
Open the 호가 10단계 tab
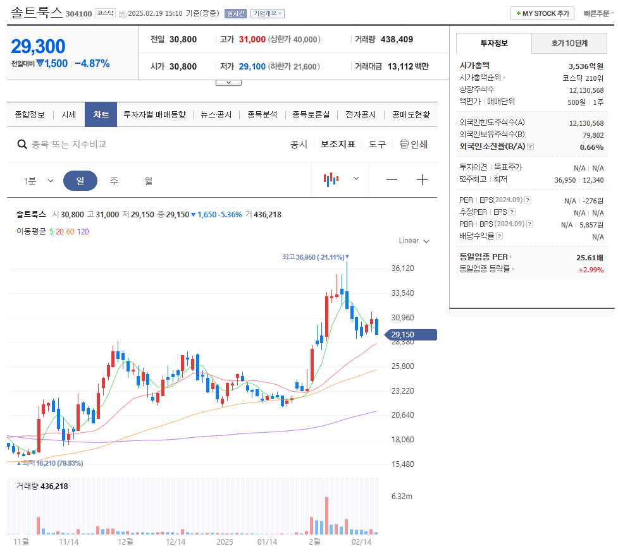[x=569, y=43]
